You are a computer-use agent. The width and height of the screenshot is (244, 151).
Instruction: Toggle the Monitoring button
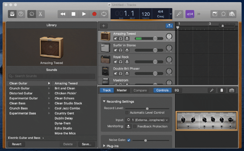pyautogui.click(x=128, y=126)
